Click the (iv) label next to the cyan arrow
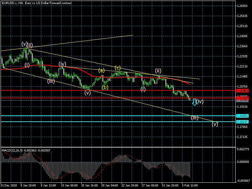 [x=200, y=101]
